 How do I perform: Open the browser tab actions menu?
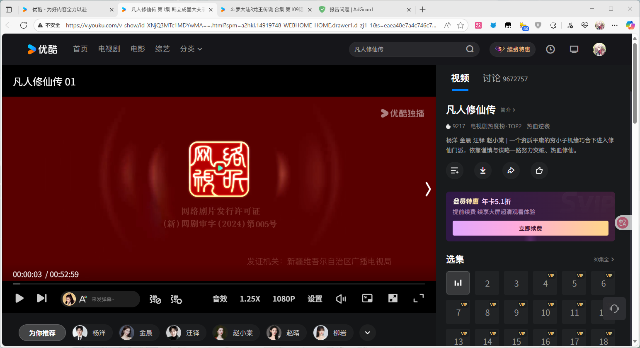pos(9,10)
